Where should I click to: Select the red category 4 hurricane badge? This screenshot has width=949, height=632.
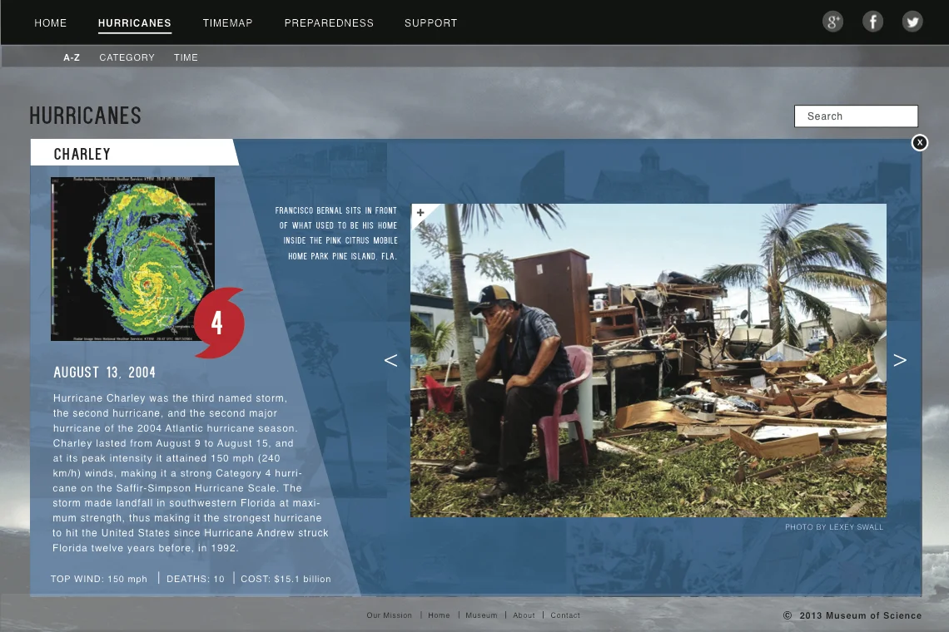coord(219,323)
